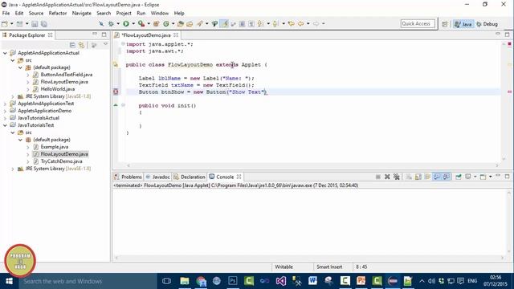Open Microsoft Word from the taskbar
The image size is (514, 289).
click(x=312, y=281)
